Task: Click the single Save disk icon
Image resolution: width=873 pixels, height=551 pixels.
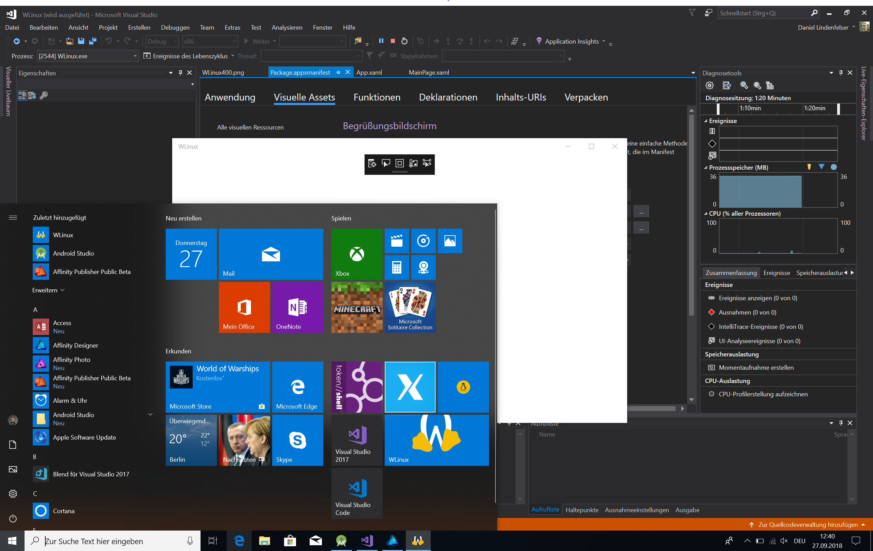Action: (81, 41)
